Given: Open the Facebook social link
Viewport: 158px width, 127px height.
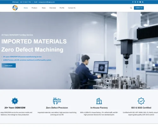Looking at the screenshot, I should 133,2.
